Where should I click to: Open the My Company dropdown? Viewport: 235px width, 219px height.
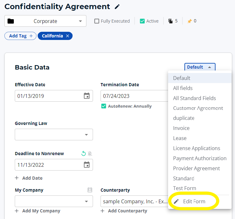(x=54, y=201)
